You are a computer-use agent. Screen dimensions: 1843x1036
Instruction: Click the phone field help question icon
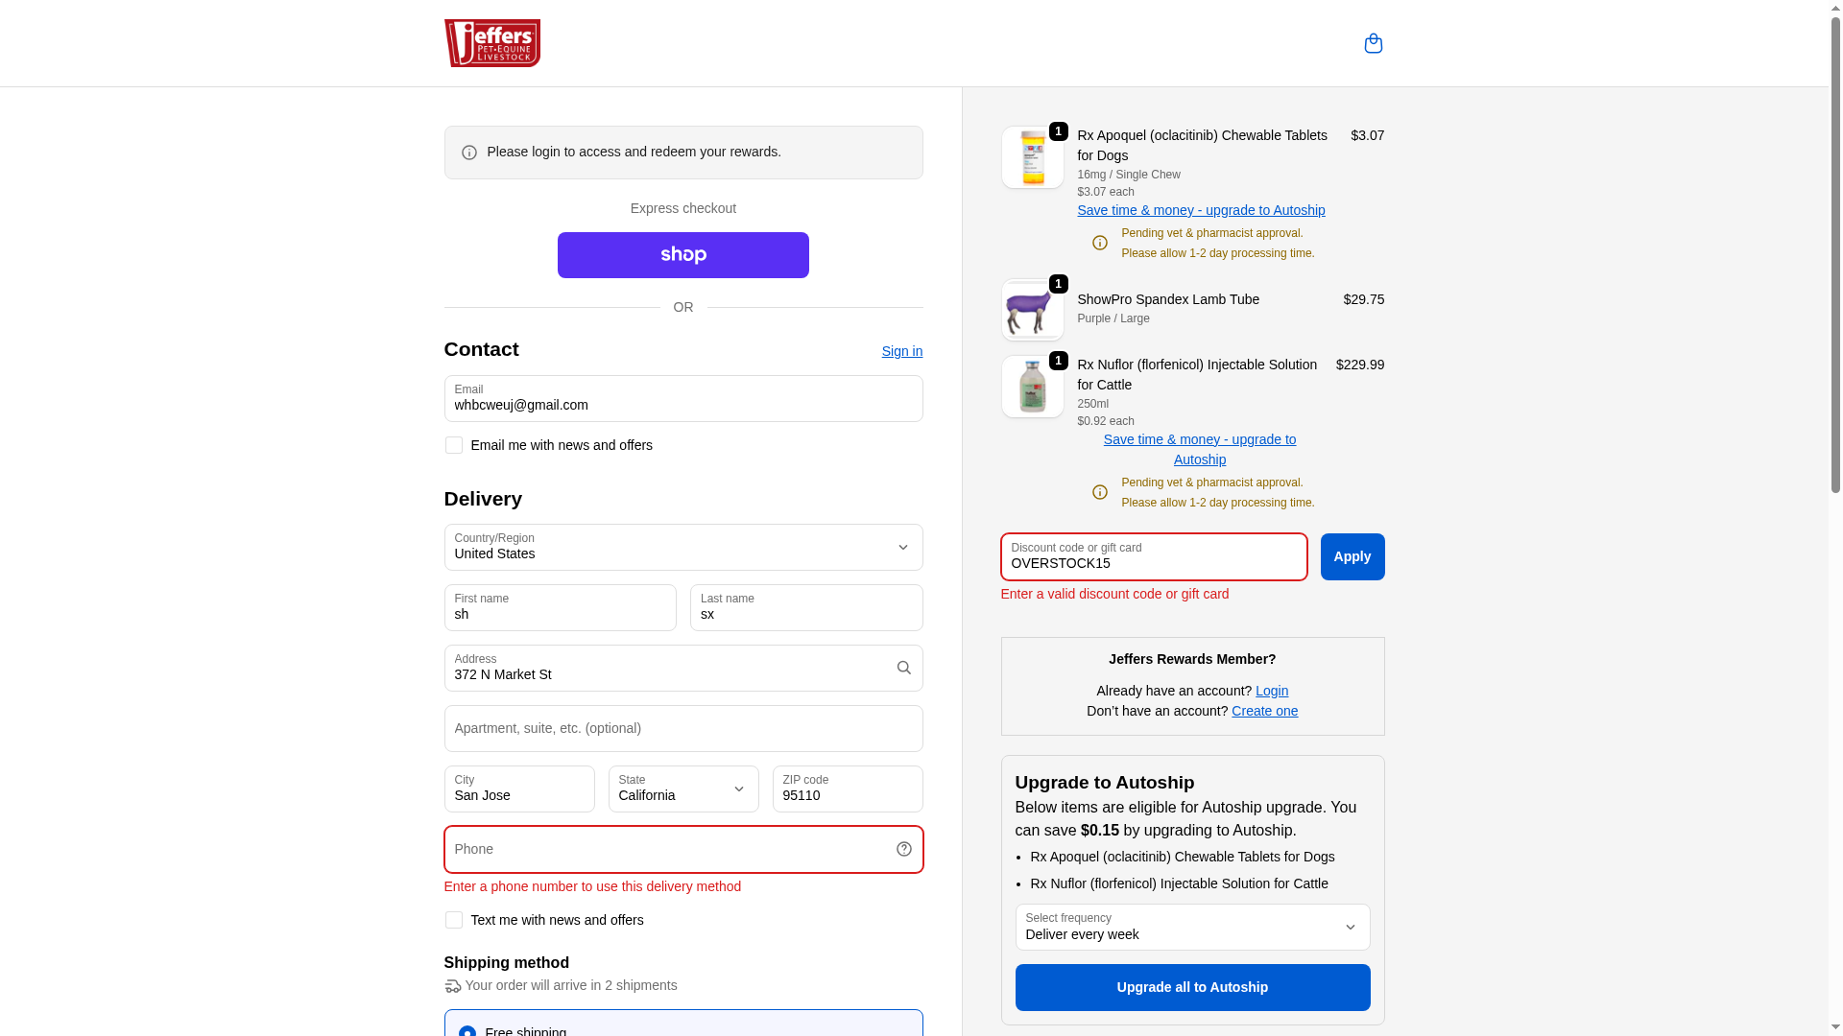click(x=903, y=849)
